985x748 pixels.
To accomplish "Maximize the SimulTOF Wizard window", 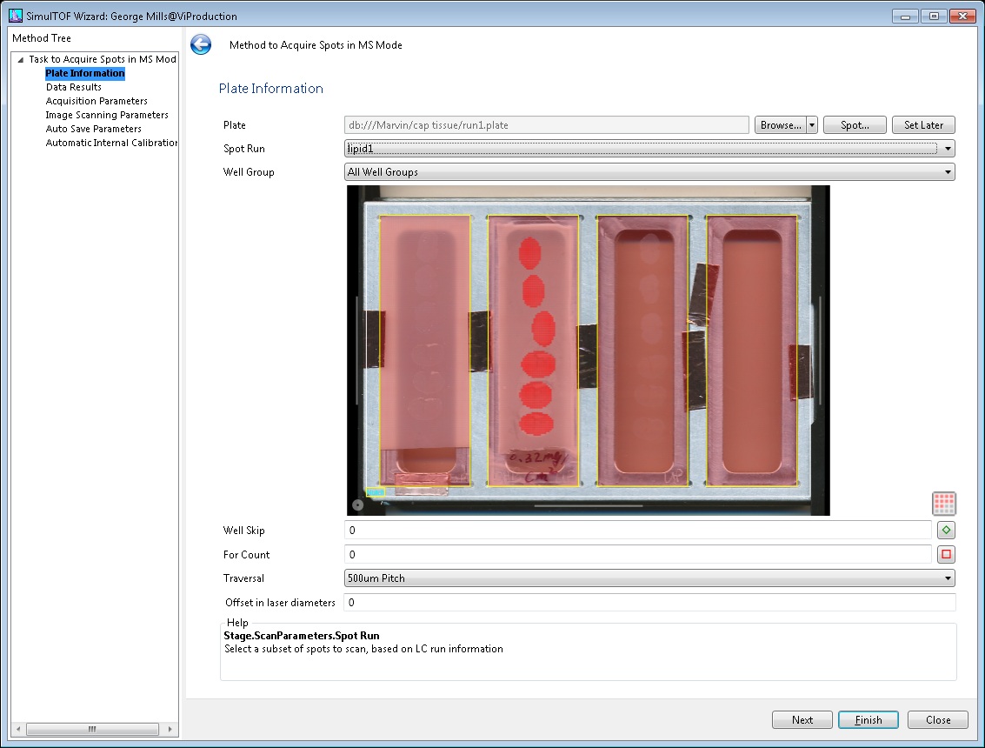I will coord(934,17).
